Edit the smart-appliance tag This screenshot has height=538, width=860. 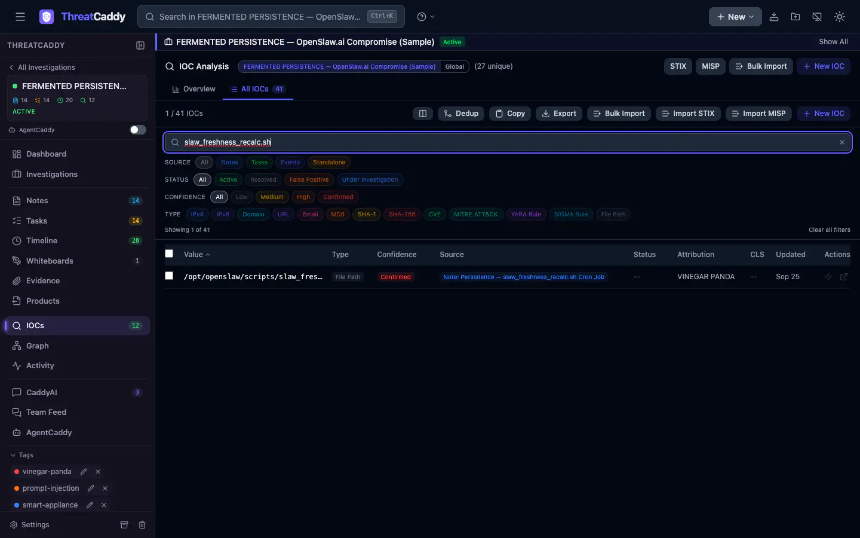point(90,505)
